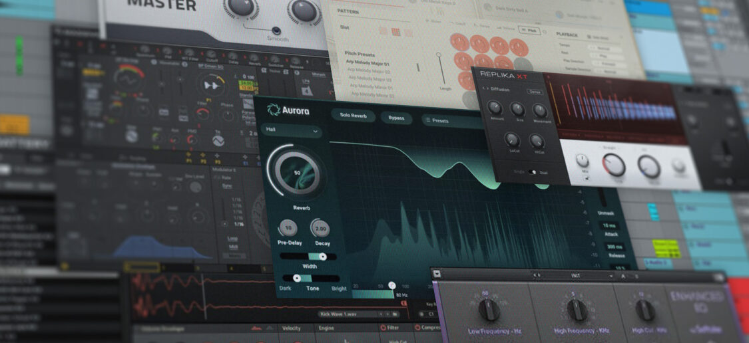This screenshot has width=749, height=343.
Task: Click the grey inactive step knob in second row
Action: click(x=523, y=65)
